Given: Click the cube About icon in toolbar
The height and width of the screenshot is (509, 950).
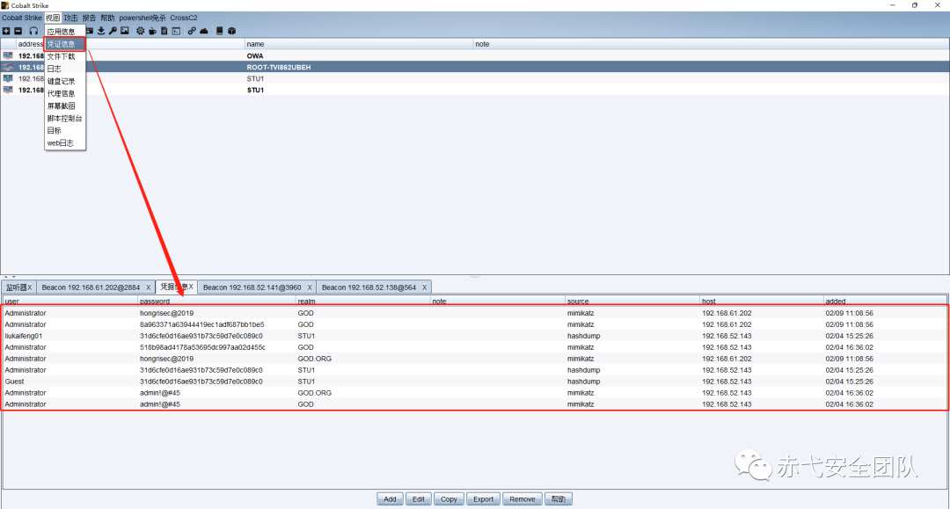Looking at the screenshot, I should (x=231, y=31).
